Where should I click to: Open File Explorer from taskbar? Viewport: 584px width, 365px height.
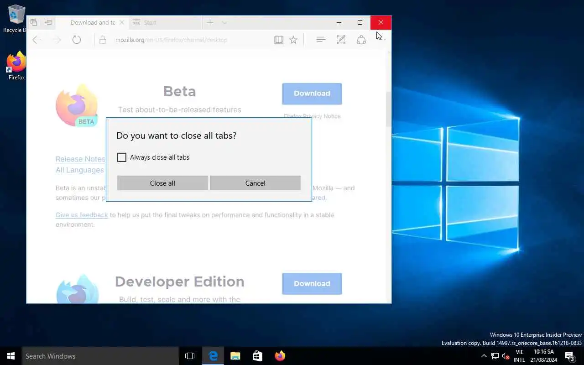[235, 356]
